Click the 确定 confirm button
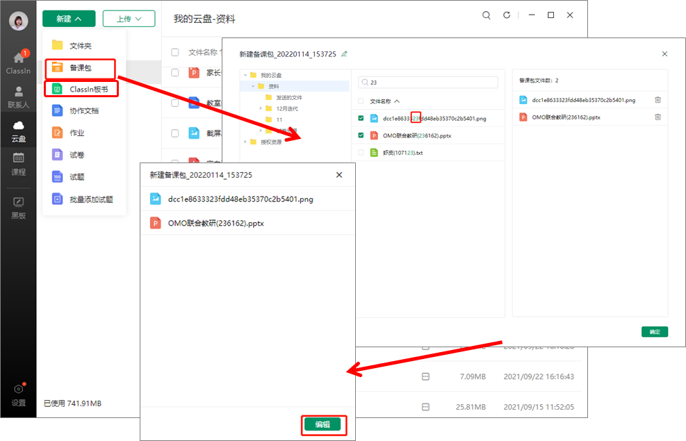Viewport: 686px width, 441px height. (x=655, y=332)
